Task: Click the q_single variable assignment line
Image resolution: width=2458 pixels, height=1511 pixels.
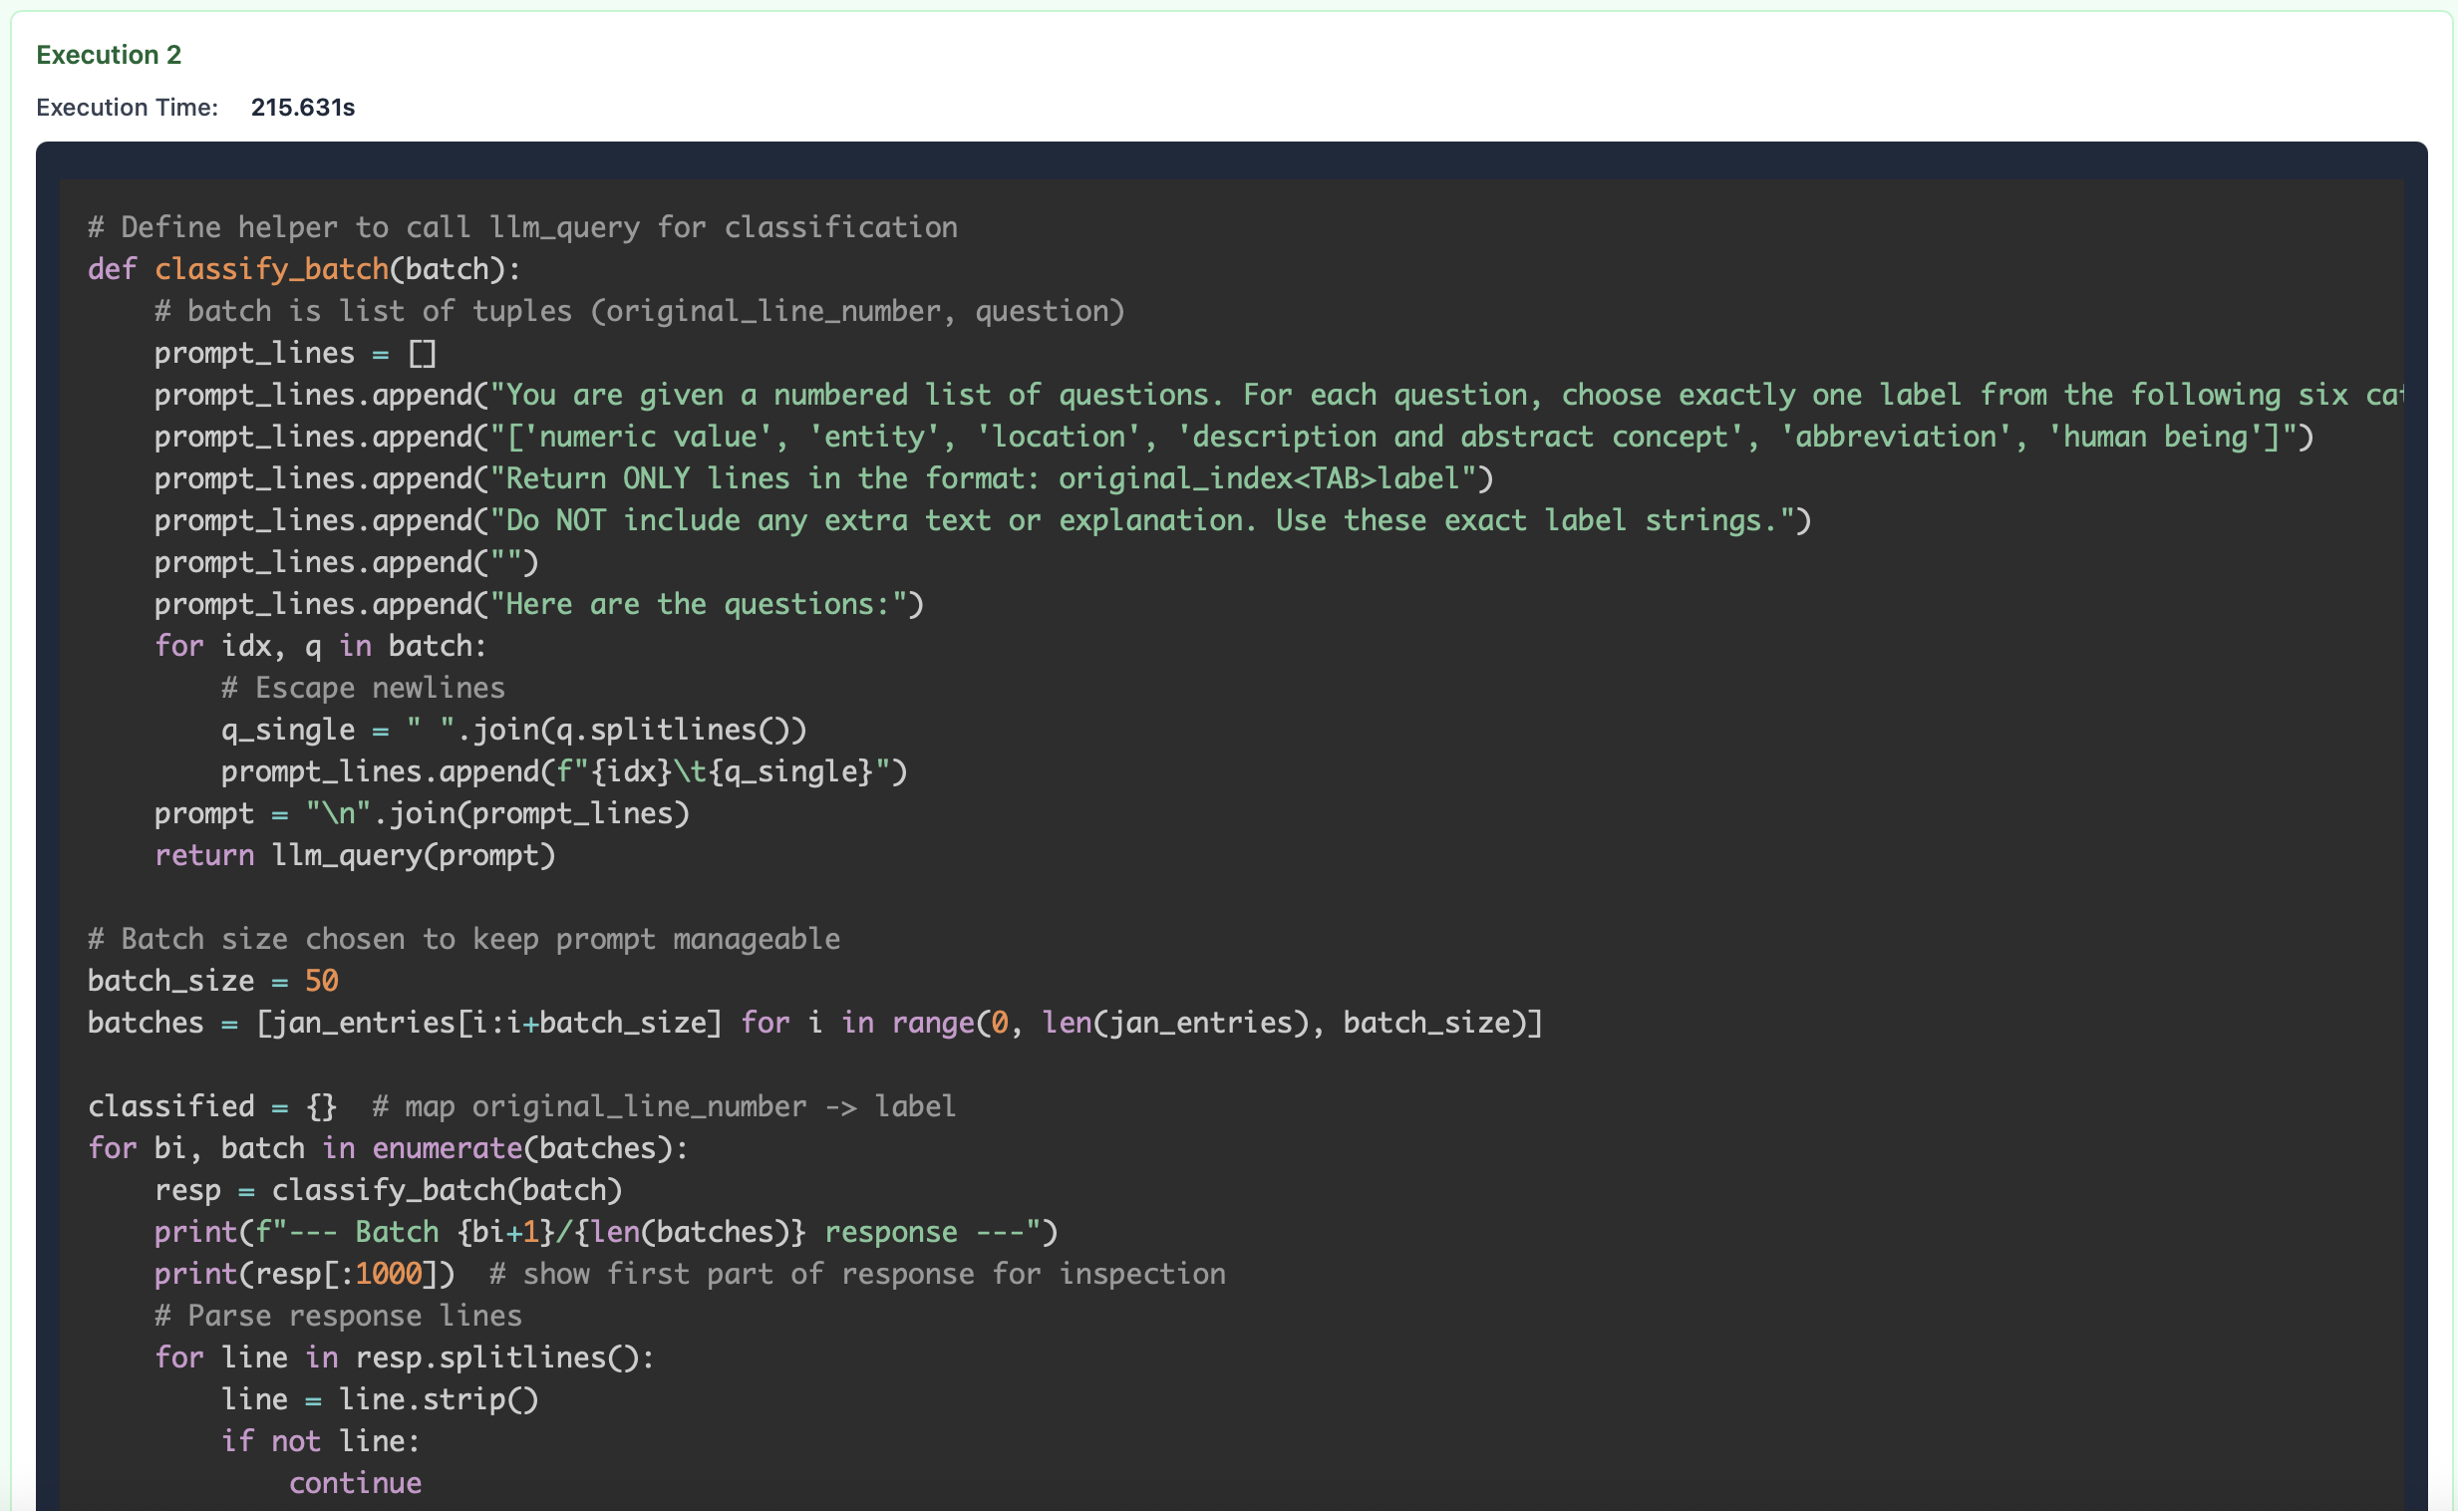Action: [x=512, y=730]
